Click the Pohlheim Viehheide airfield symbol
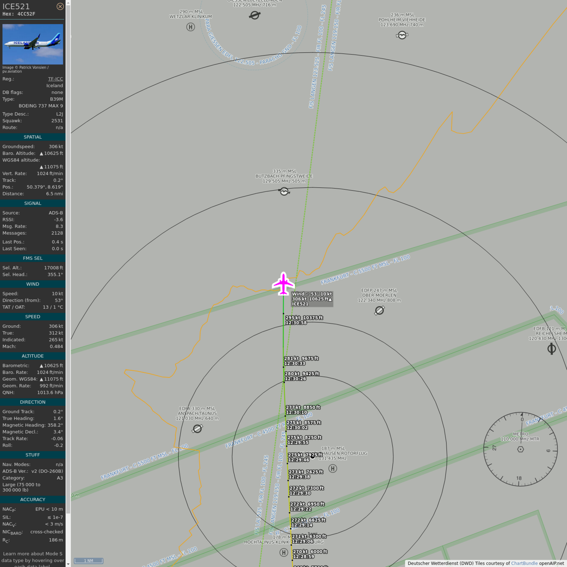This screenshot has height=567, width=567. tap(402, 35)
